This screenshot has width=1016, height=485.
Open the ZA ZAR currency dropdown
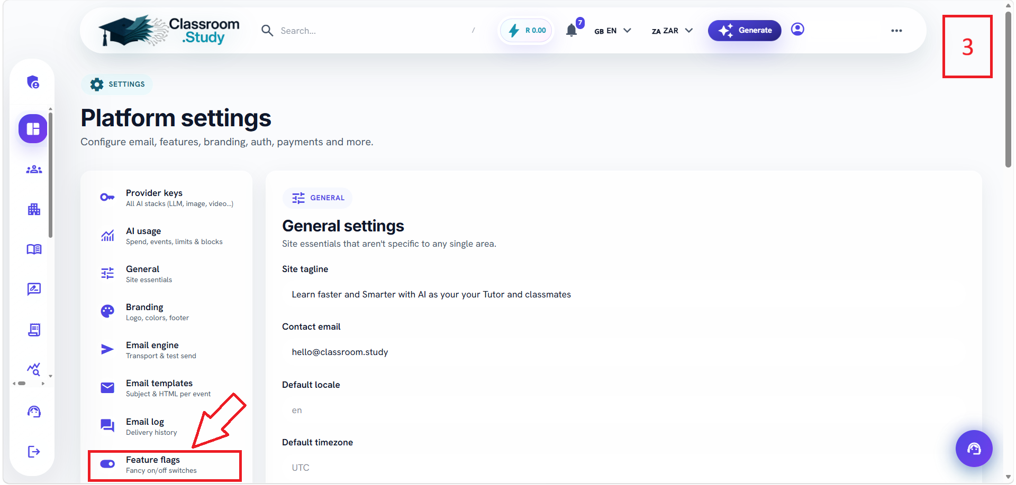tap(672, 31)
